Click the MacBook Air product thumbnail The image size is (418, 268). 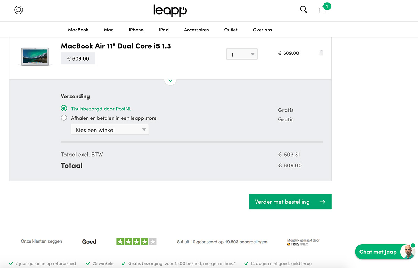35,57
